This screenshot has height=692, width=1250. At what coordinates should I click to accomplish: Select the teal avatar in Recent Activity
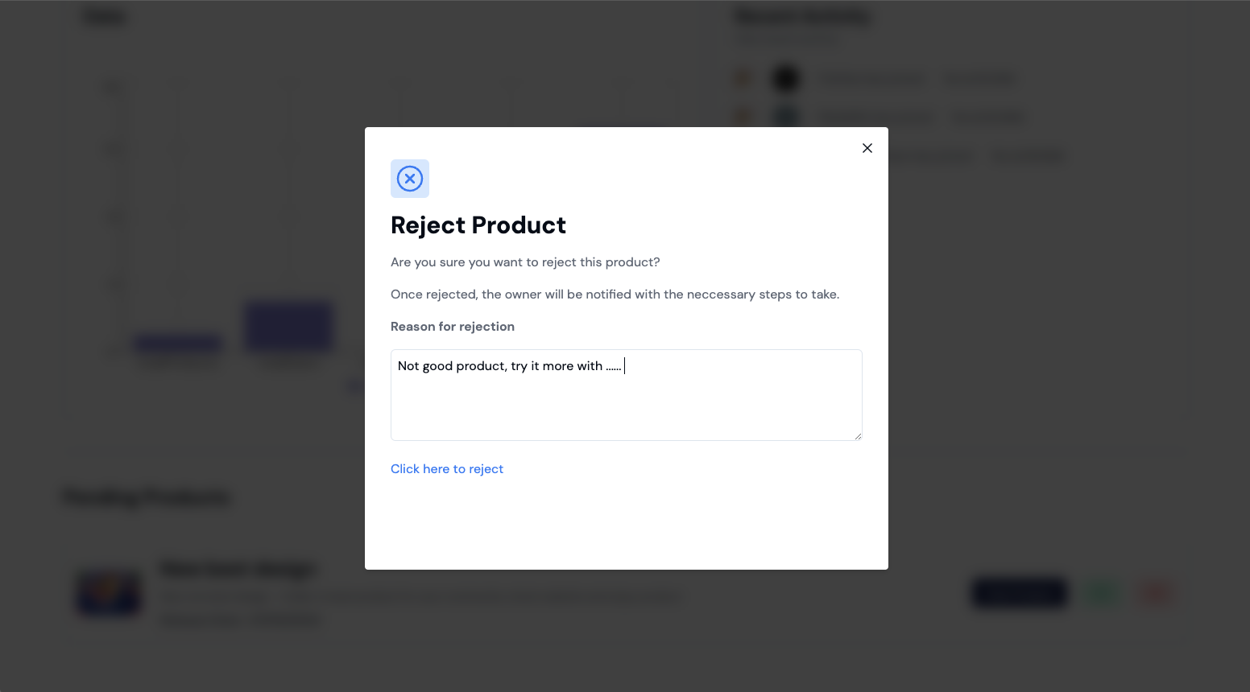pos(785,116)
